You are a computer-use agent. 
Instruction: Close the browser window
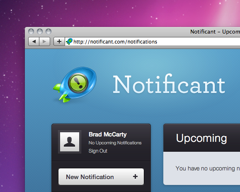point(31,32)
